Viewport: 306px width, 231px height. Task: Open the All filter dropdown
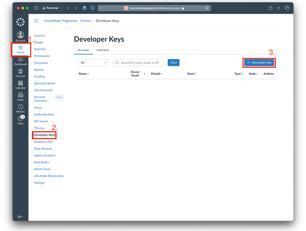(93, 62)
